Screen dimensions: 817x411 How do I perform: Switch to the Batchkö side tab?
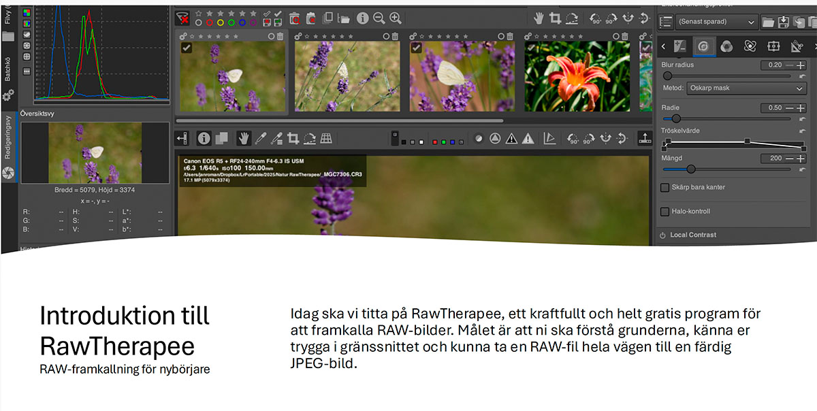pos(8,67)
